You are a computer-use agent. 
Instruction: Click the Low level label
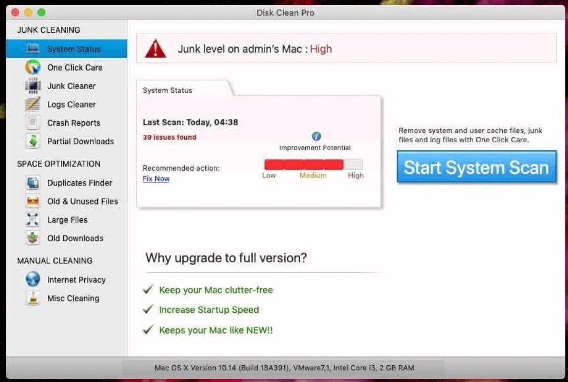[x=269, y=175]
